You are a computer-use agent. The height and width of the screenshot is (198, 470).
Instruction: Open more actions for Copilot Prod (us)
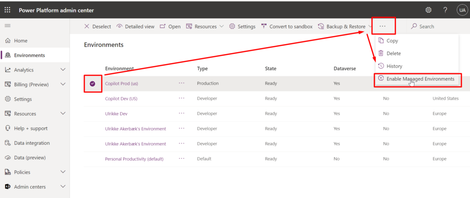click(182, 83)
